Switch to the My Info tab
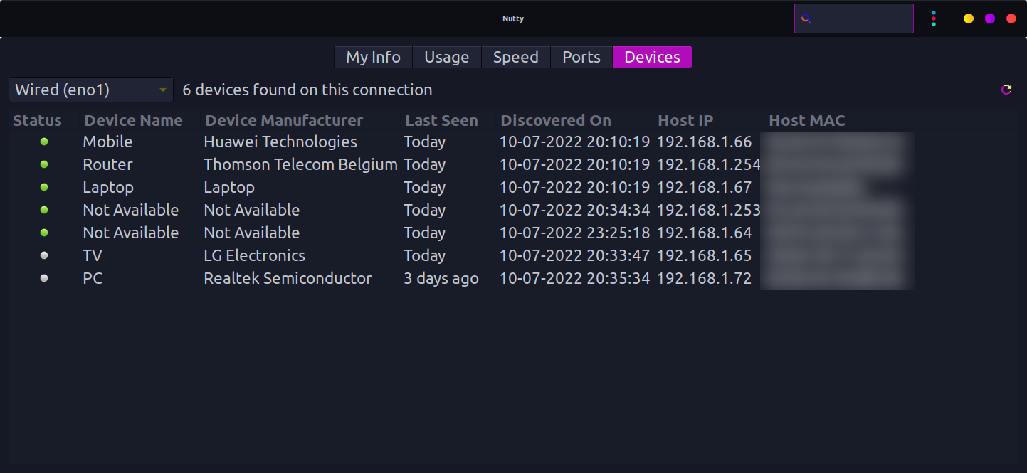The width and height of the screenshot is (1027, 473). click(374, 57)
